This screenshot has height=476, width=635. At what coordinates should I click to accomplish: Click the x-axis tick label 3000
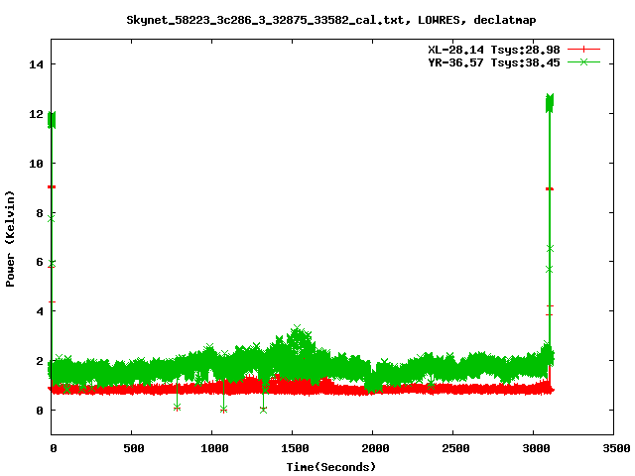point(536,448)
